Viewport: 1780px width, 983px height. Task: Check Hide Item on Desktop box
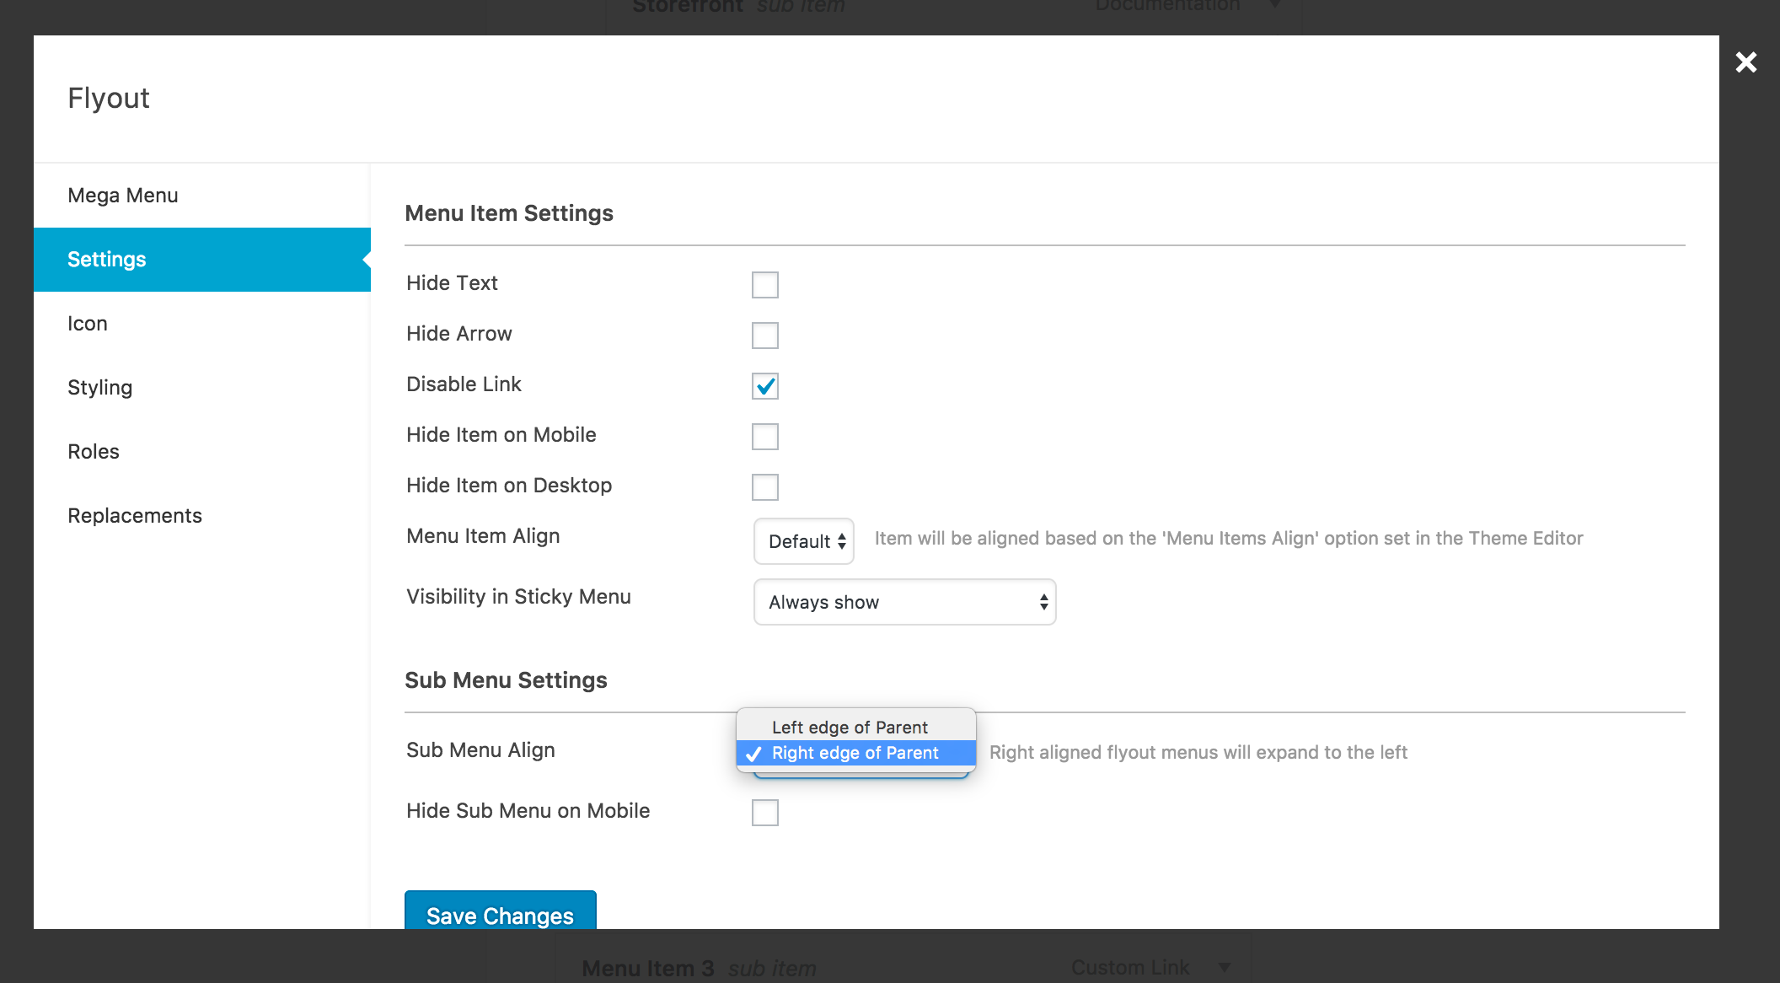pyautogui.click(x=764, y=487)
